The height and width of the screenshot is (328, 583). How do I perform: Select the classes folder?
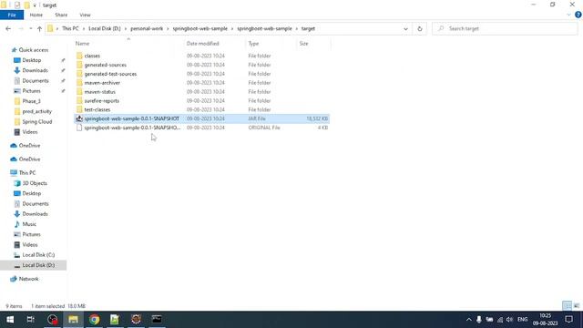(92, 56)
